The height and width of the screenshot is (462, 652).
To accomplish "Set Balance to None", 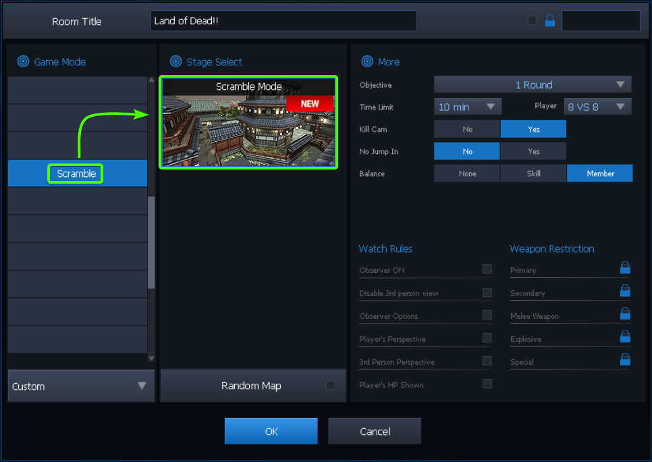I will point(467,173).
